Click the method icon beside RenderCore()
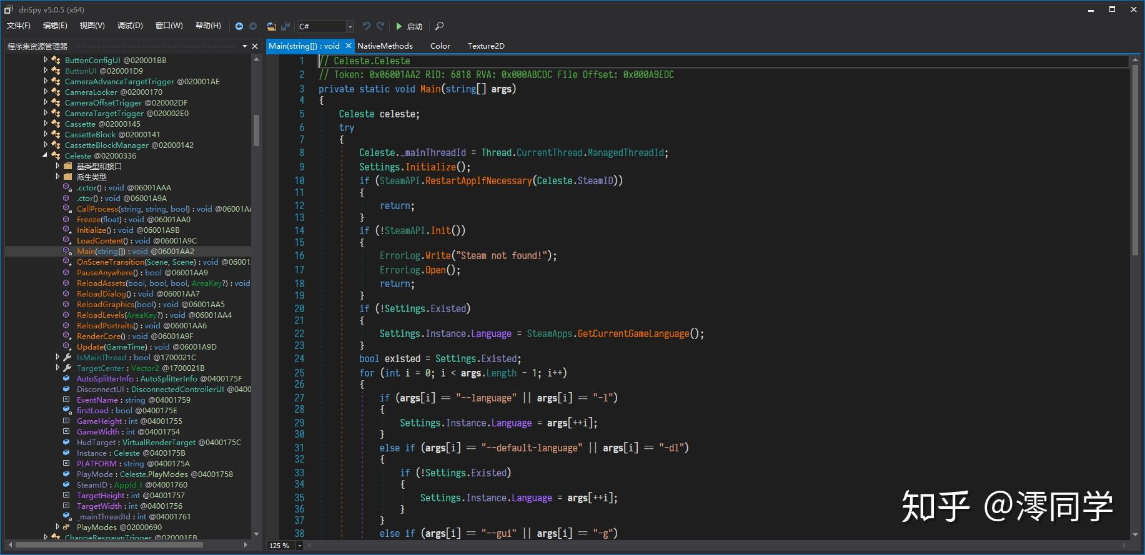Screen dimensions: 1145x555 (x=67, y=336)
